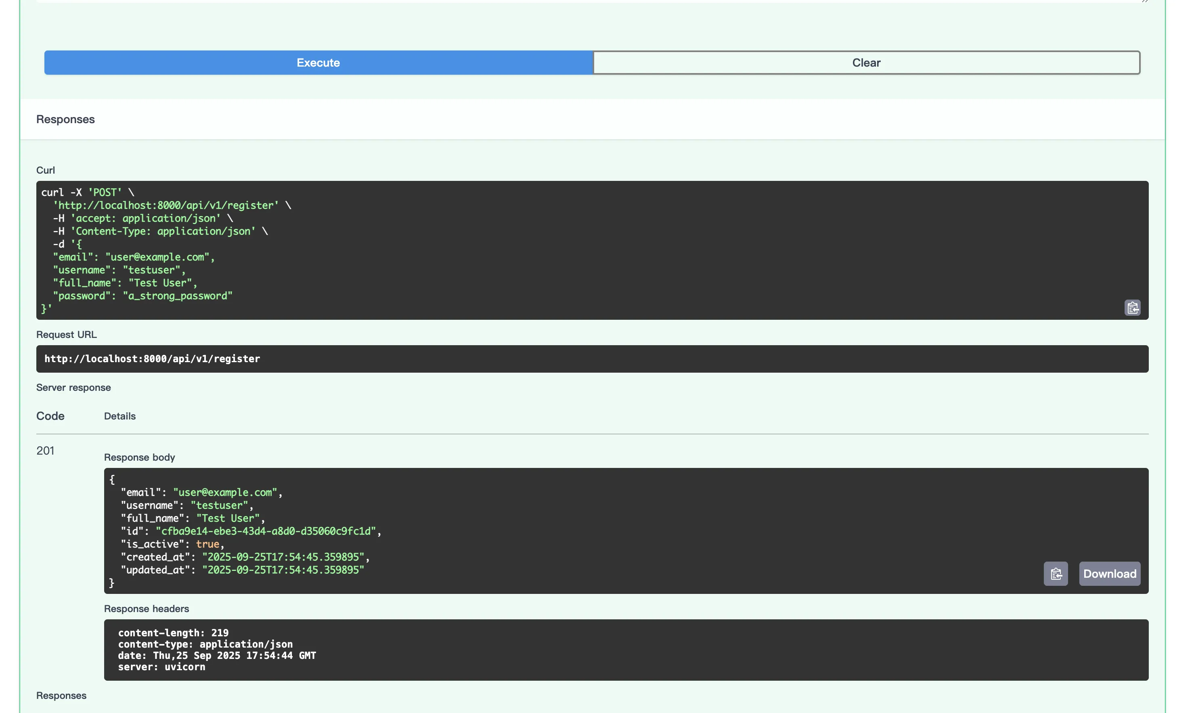The height and width of the screenshot is (713, 1194).
Task: Click the 201 status code
Action: click(45, 451)
